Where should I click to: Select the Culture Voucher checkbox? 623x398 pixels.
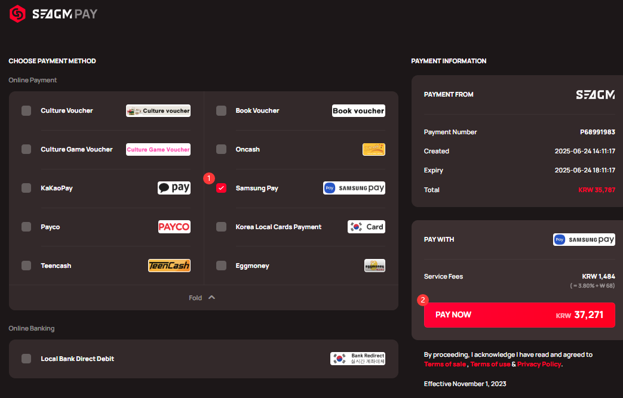click(26, 111)
